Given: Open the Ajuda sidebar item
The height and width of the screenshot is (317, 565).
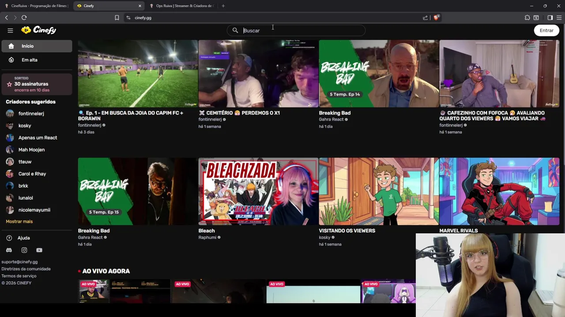Looking at the screenshot, I should (37, 238).
